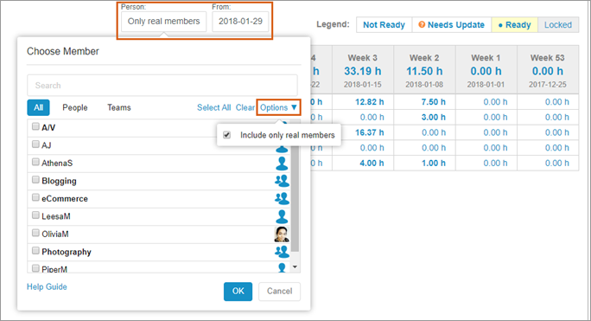591x321 pixels.
Task: Check the A/V team checkbox
Action: click(x=35, y=126)
